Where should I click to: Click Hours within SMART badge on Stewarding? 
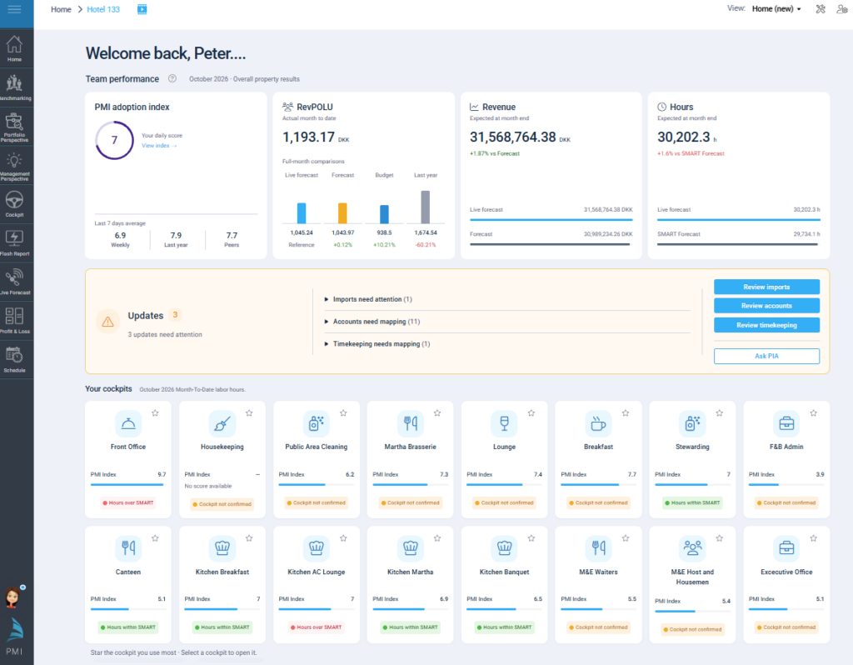point(692,502)
